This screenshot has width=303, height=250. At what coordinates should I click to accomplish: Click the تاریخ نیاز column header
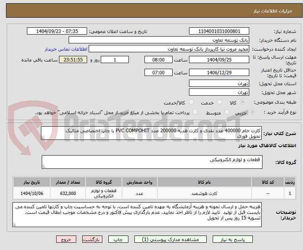32,182
